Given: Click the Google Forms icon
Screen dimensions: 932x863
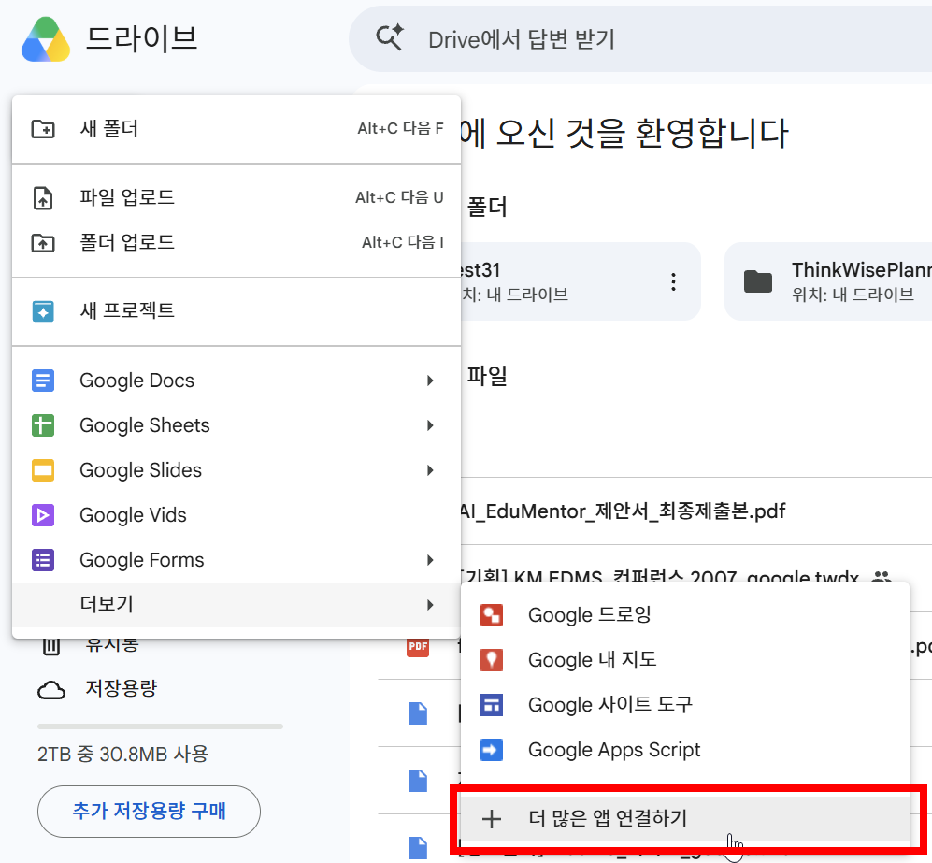Looking at the screenshot, I should 43,560.
